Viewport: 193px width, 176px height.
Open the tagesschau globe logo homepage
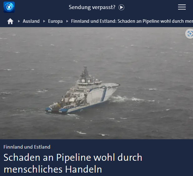9,7
